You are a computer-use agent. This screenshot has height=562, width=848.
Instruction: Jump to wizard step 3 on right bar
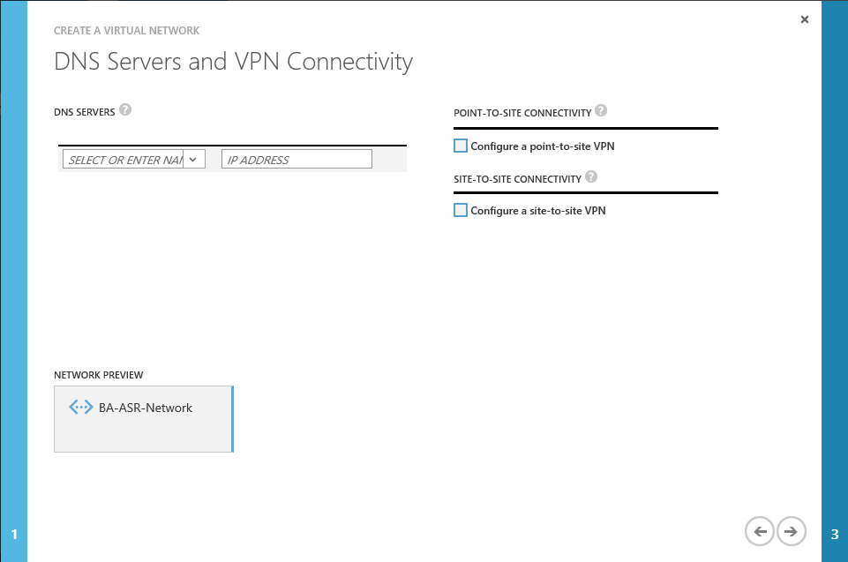click(835, 534)
